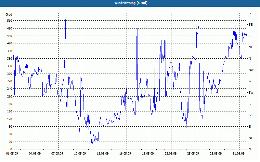Select the N compass label aligned with 360 degrees

pyautogui.click(x=250, y=59)
